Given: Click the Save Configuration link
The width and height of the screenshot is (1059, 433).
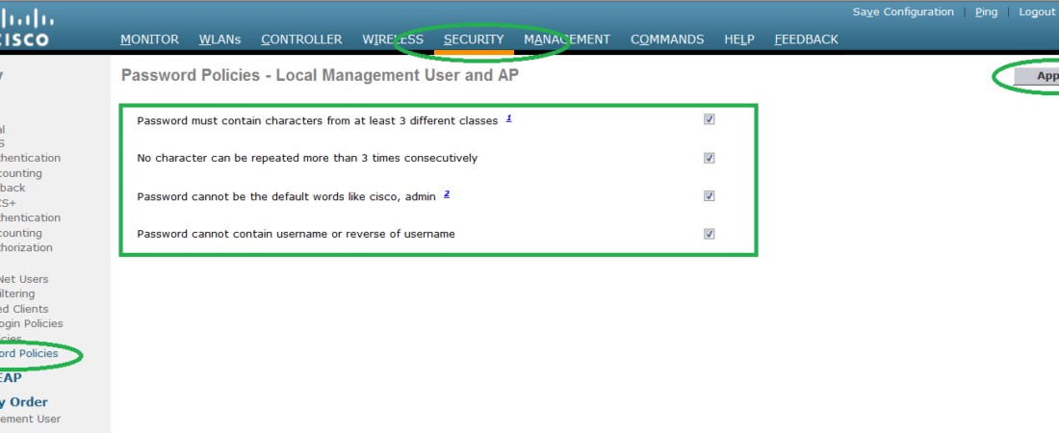Looking at the screenshot, I should (903, 13).
